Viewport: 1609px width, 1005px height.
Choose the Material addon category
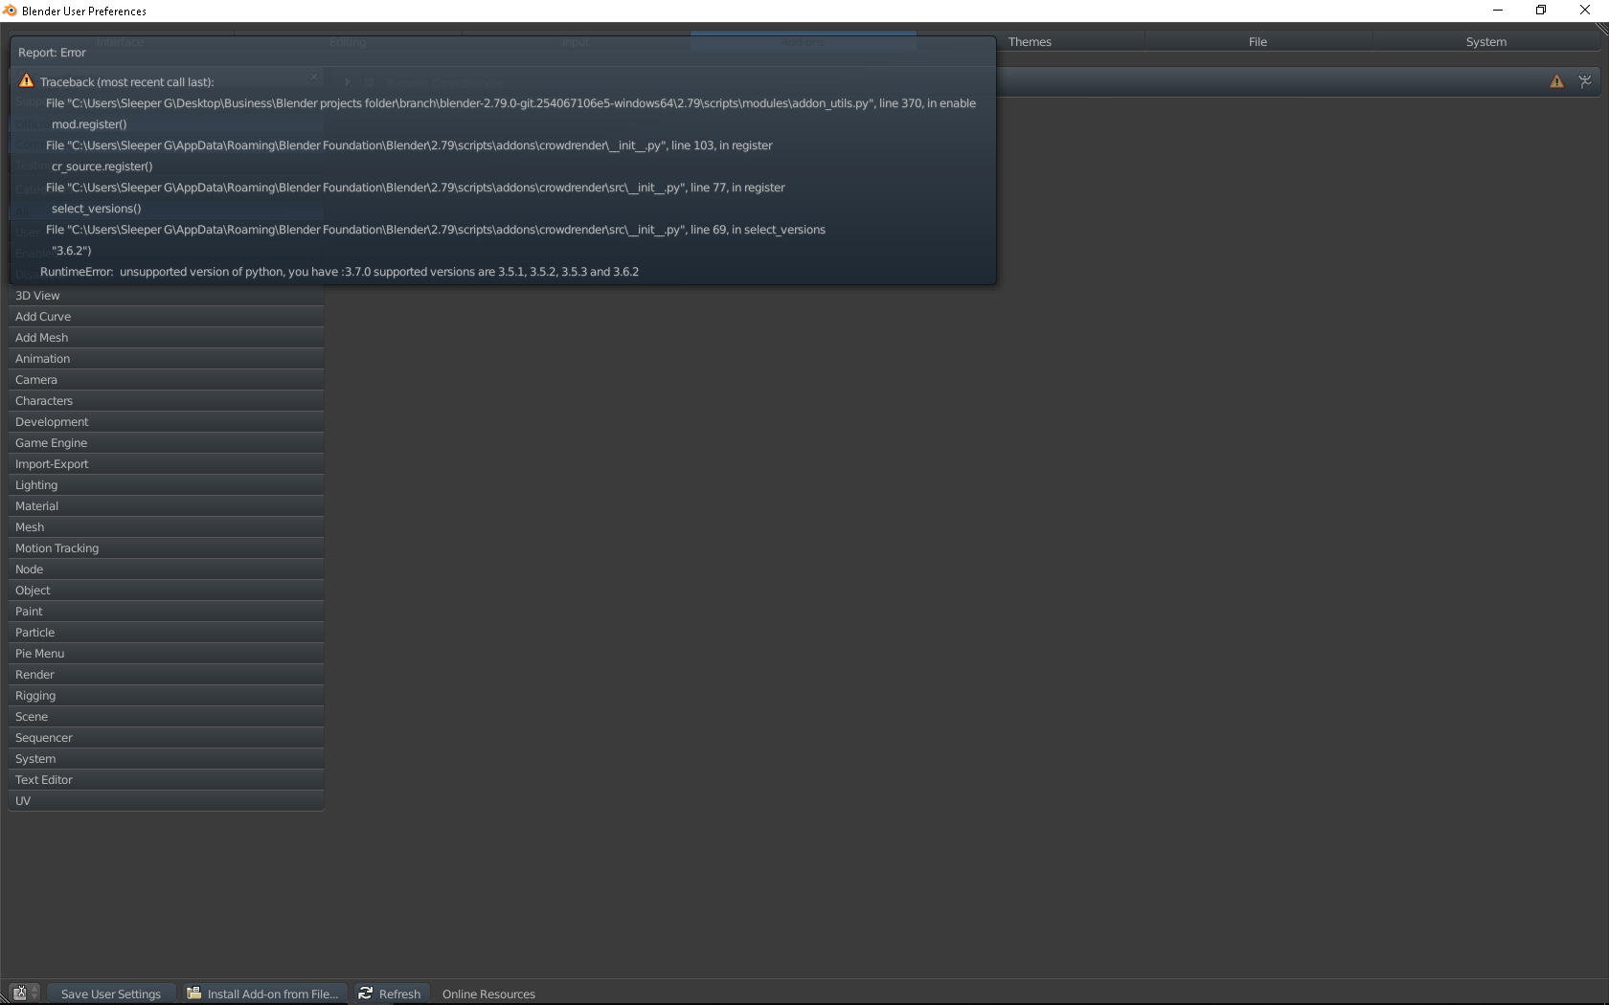coord(167,506)
